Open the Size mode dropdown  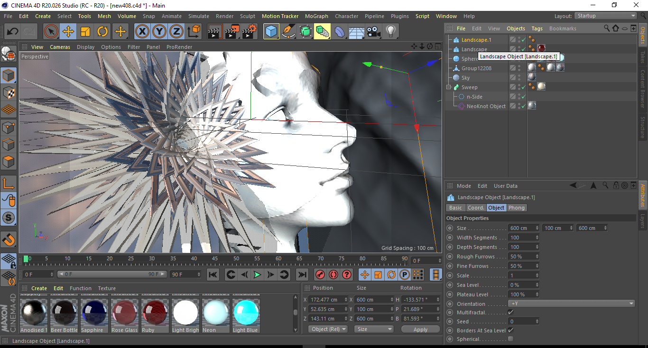point(374,329)
